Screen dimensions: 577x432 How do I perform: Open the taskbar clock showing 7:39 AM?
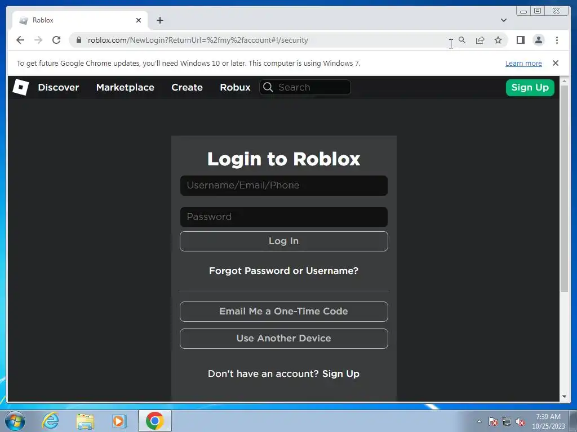(x=548, y=421)
